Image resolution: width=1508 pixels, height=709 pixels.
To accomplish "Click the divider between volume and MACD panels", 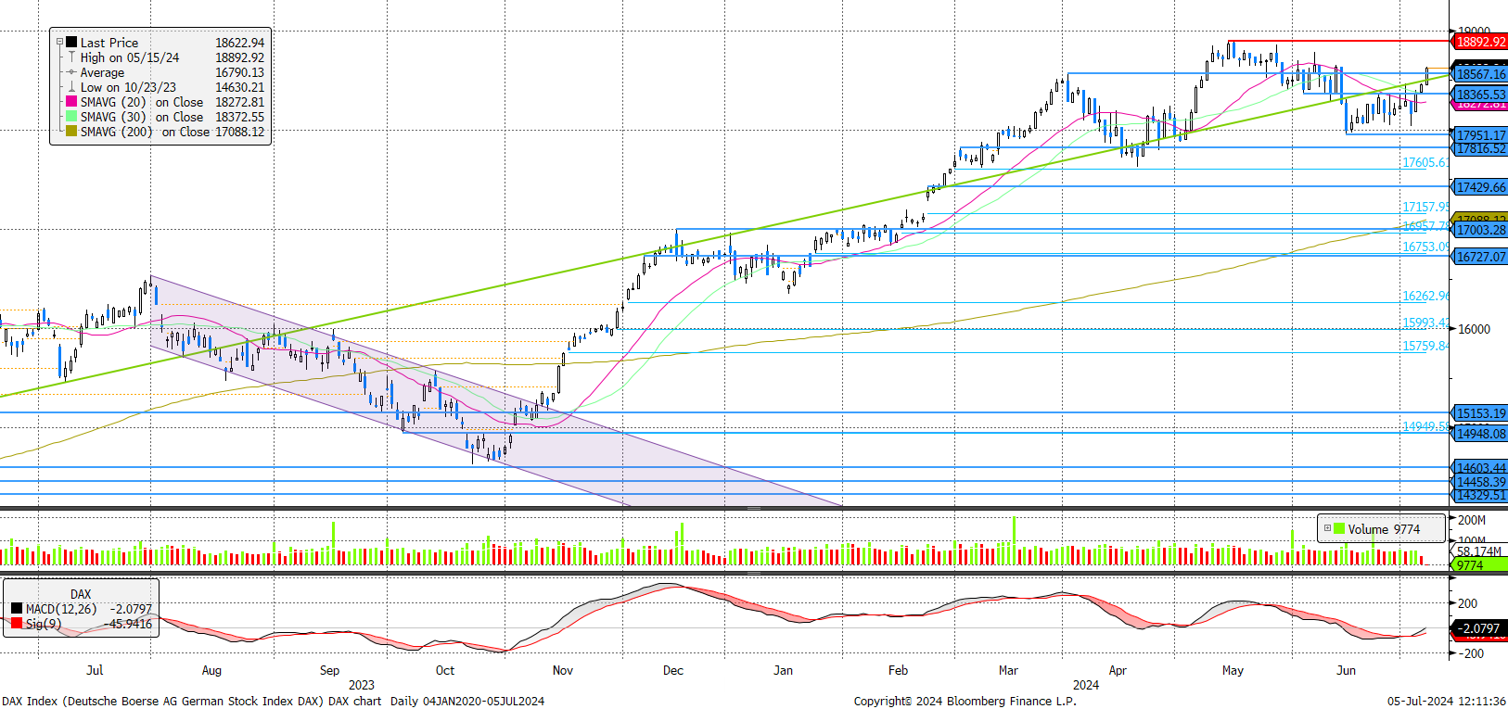I will pos(753,573).
